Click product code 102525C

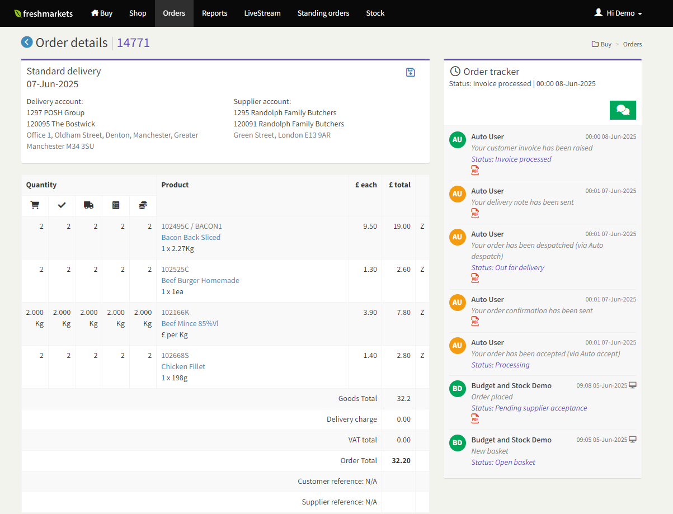(x=176, y=269)
